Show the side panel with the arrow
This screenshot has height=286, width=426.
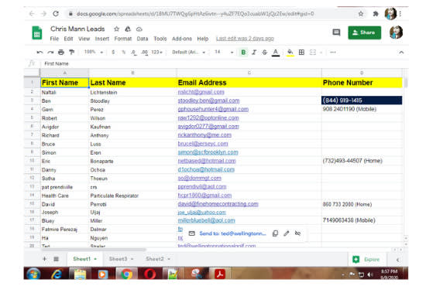[398, 260]
